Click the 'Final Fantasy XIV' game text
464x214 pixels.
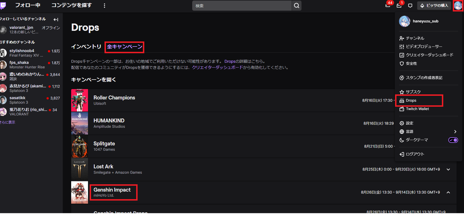(26, 55)
